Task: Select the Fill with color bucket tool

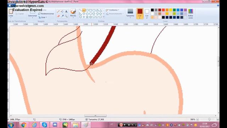Action: [x=62, y=11]
